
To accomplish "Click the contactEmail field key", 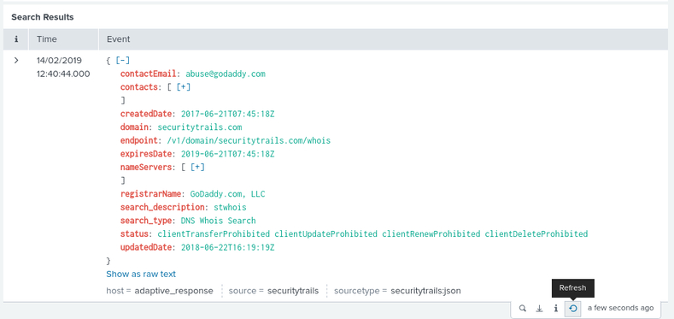I will [149, 74].
